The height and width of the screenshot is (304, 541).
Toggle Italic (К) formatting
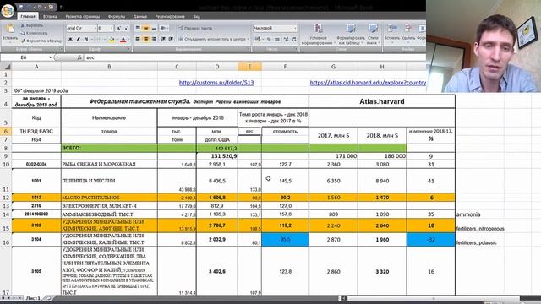click(79, 40)
